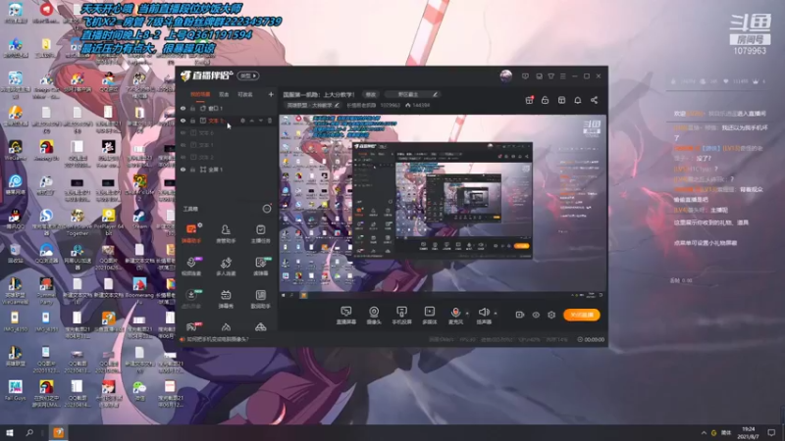Click the live preview canvas
Image resolution: width=785 pixels, height=441 pixels.
(443, 203)
